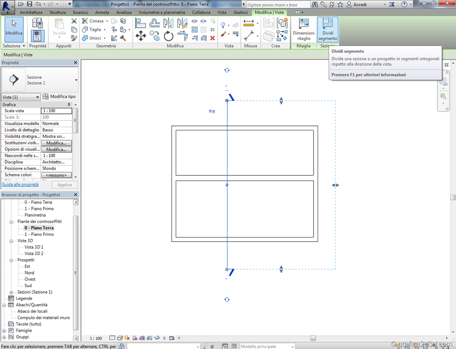Screen dimensions: 456x349
Task: Click the Scala vista value field
Action: [56, 111]
